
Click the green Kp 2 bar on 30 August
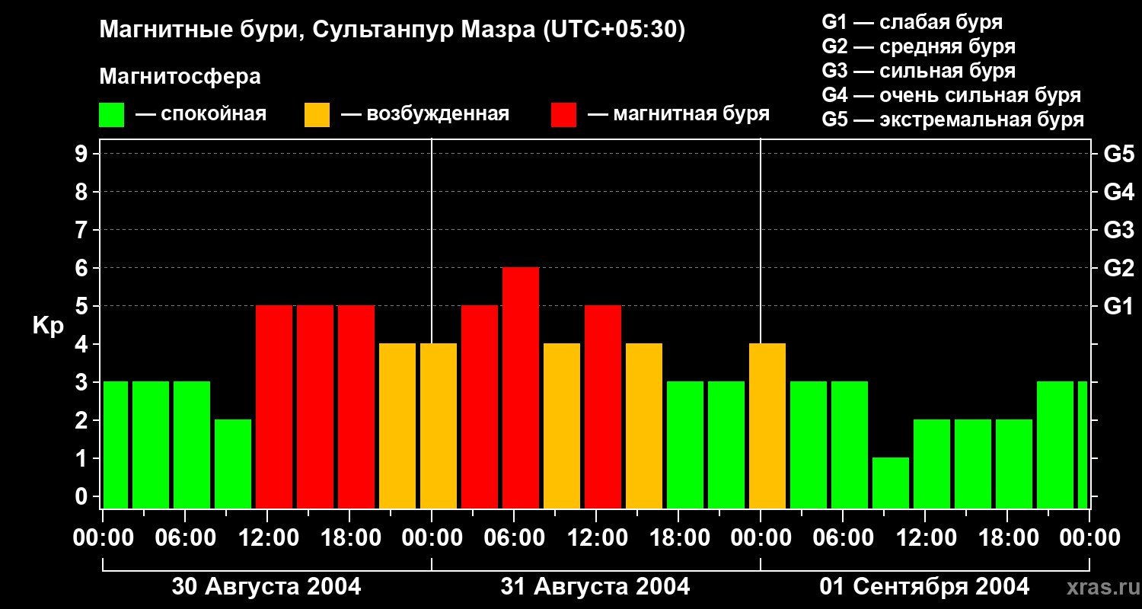233,464
